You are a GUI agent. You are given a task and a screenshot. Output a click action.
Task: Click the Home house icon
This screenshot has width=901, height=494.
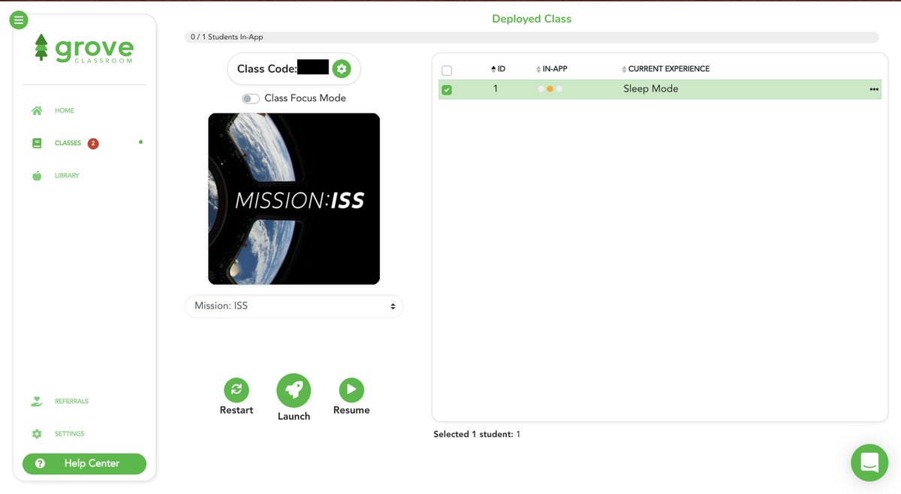(x=37, y=110)
